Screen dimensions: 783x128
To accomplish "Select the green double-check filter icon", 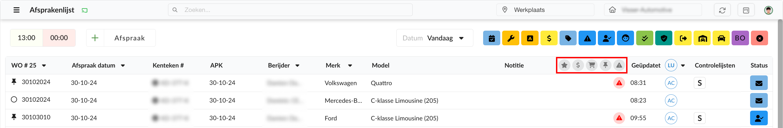I will click(x=644, y=38).
